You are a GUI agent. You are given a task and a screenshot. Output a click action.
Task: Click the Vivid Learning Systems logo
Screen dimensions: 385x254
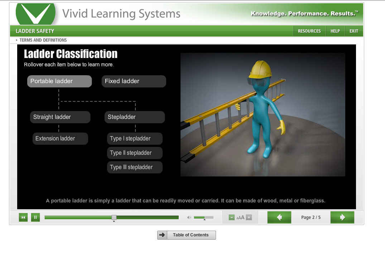click(x=35, y=14)
